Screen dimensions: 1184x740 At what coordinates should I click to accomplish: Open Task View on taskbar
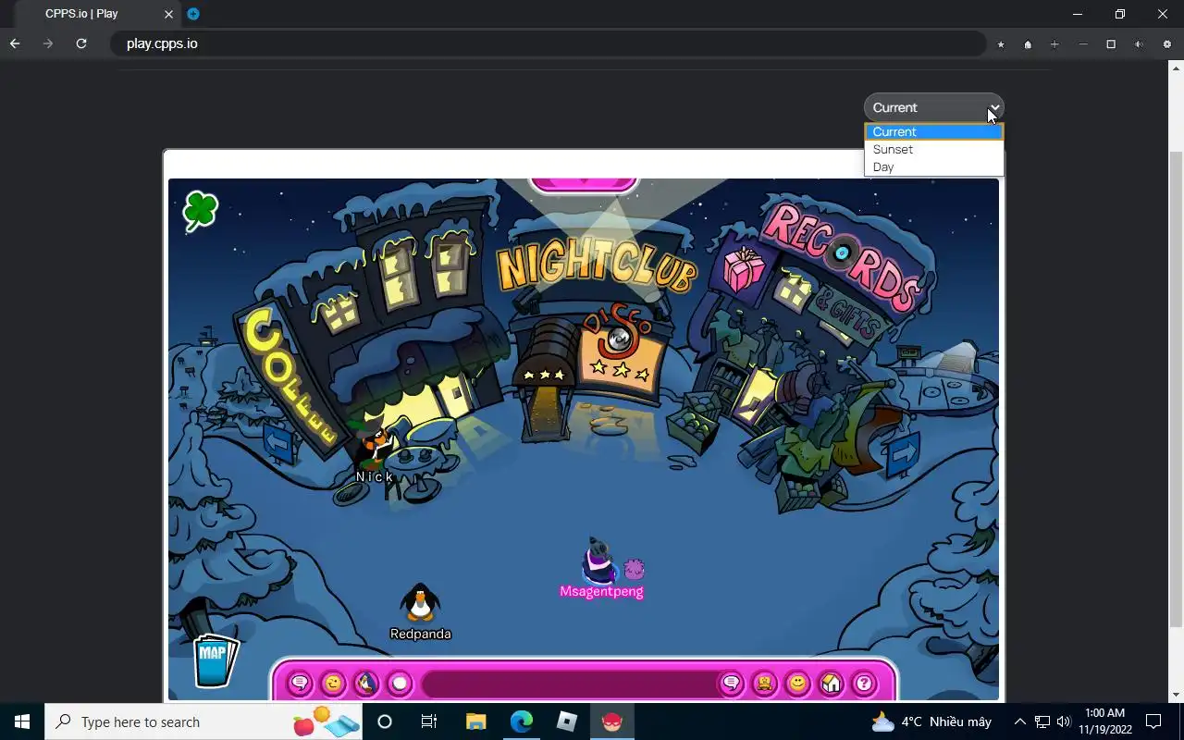tap(429, 721)
